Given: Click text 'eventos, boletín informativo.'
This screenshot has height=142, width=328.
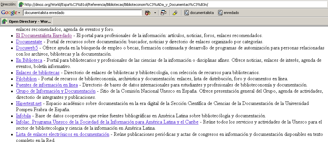Looking at the screenshot, I should point(43,67).
